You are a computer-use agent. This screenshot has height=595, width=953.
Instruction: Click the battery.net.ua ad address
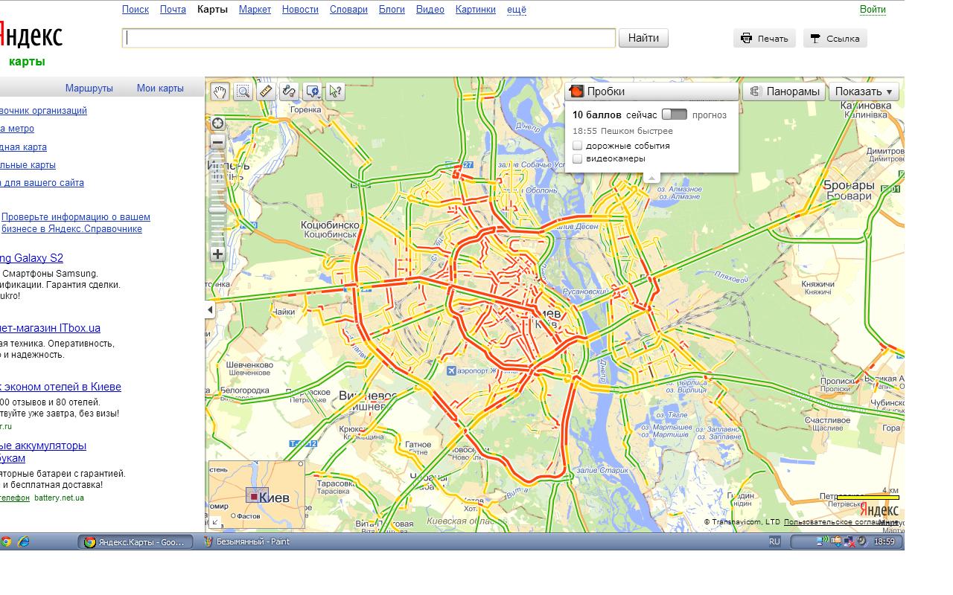pyautogui.click(x=59, y=498)
